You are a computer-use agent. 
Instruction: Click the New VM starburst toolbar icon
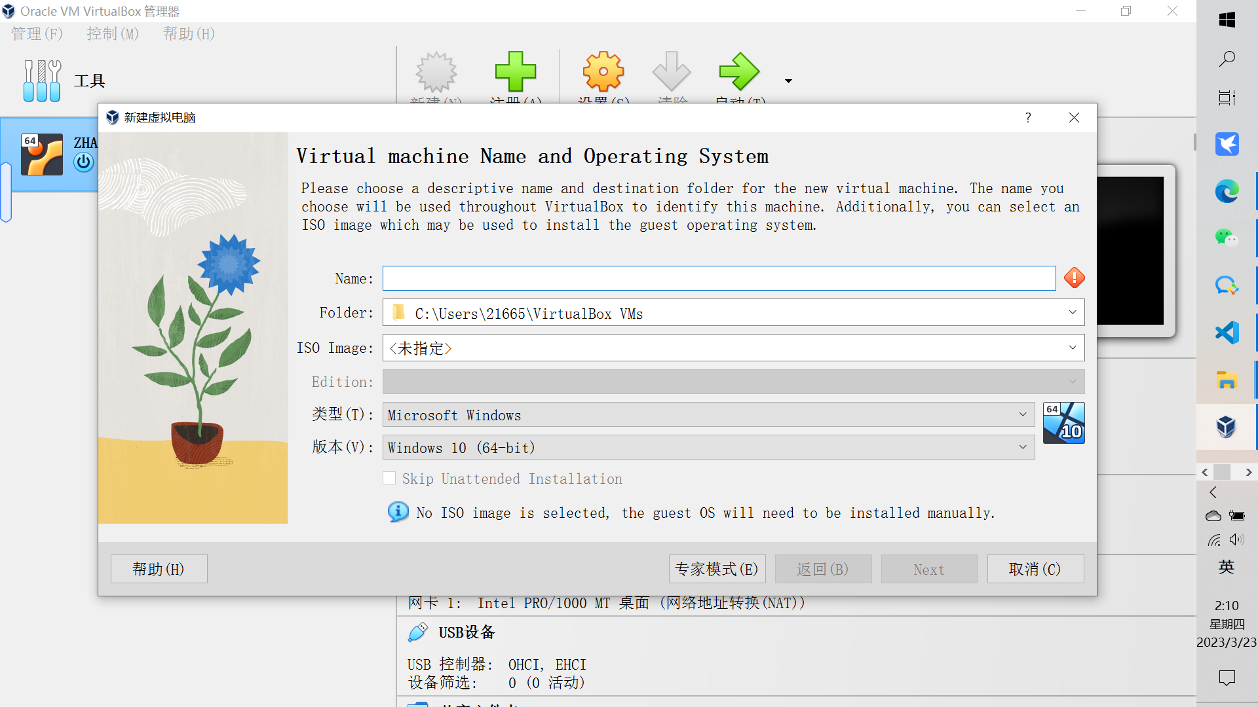[x=436, y=72]
